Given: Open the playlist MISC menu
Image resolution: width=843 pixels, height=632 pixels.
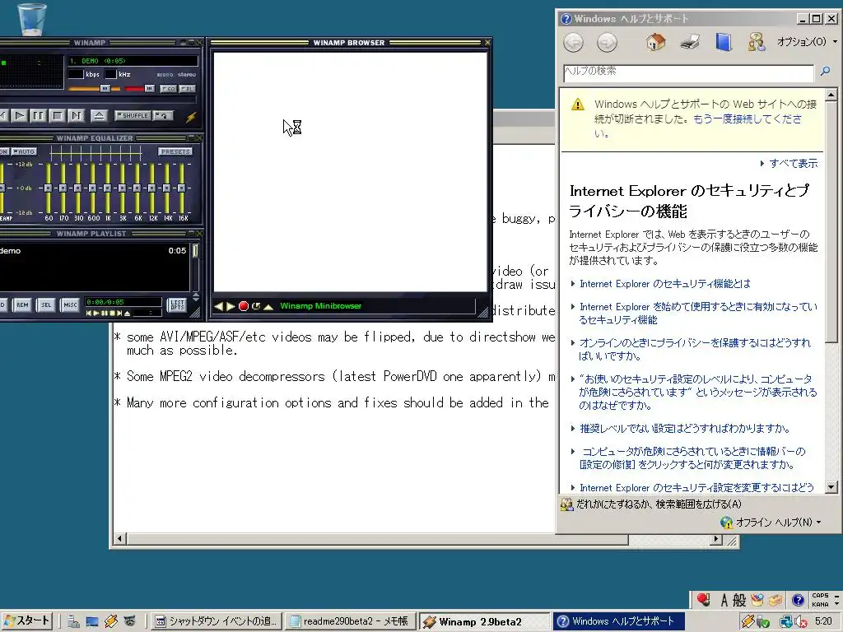Looking at the screenshot, I should click(70, 304).
